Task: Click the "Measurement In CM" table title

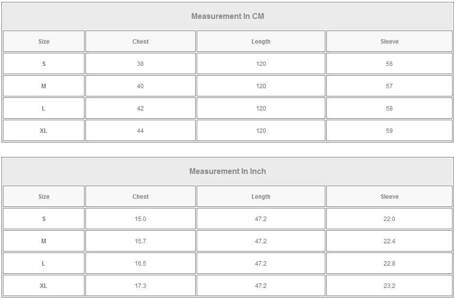Action: coord(227,16)
